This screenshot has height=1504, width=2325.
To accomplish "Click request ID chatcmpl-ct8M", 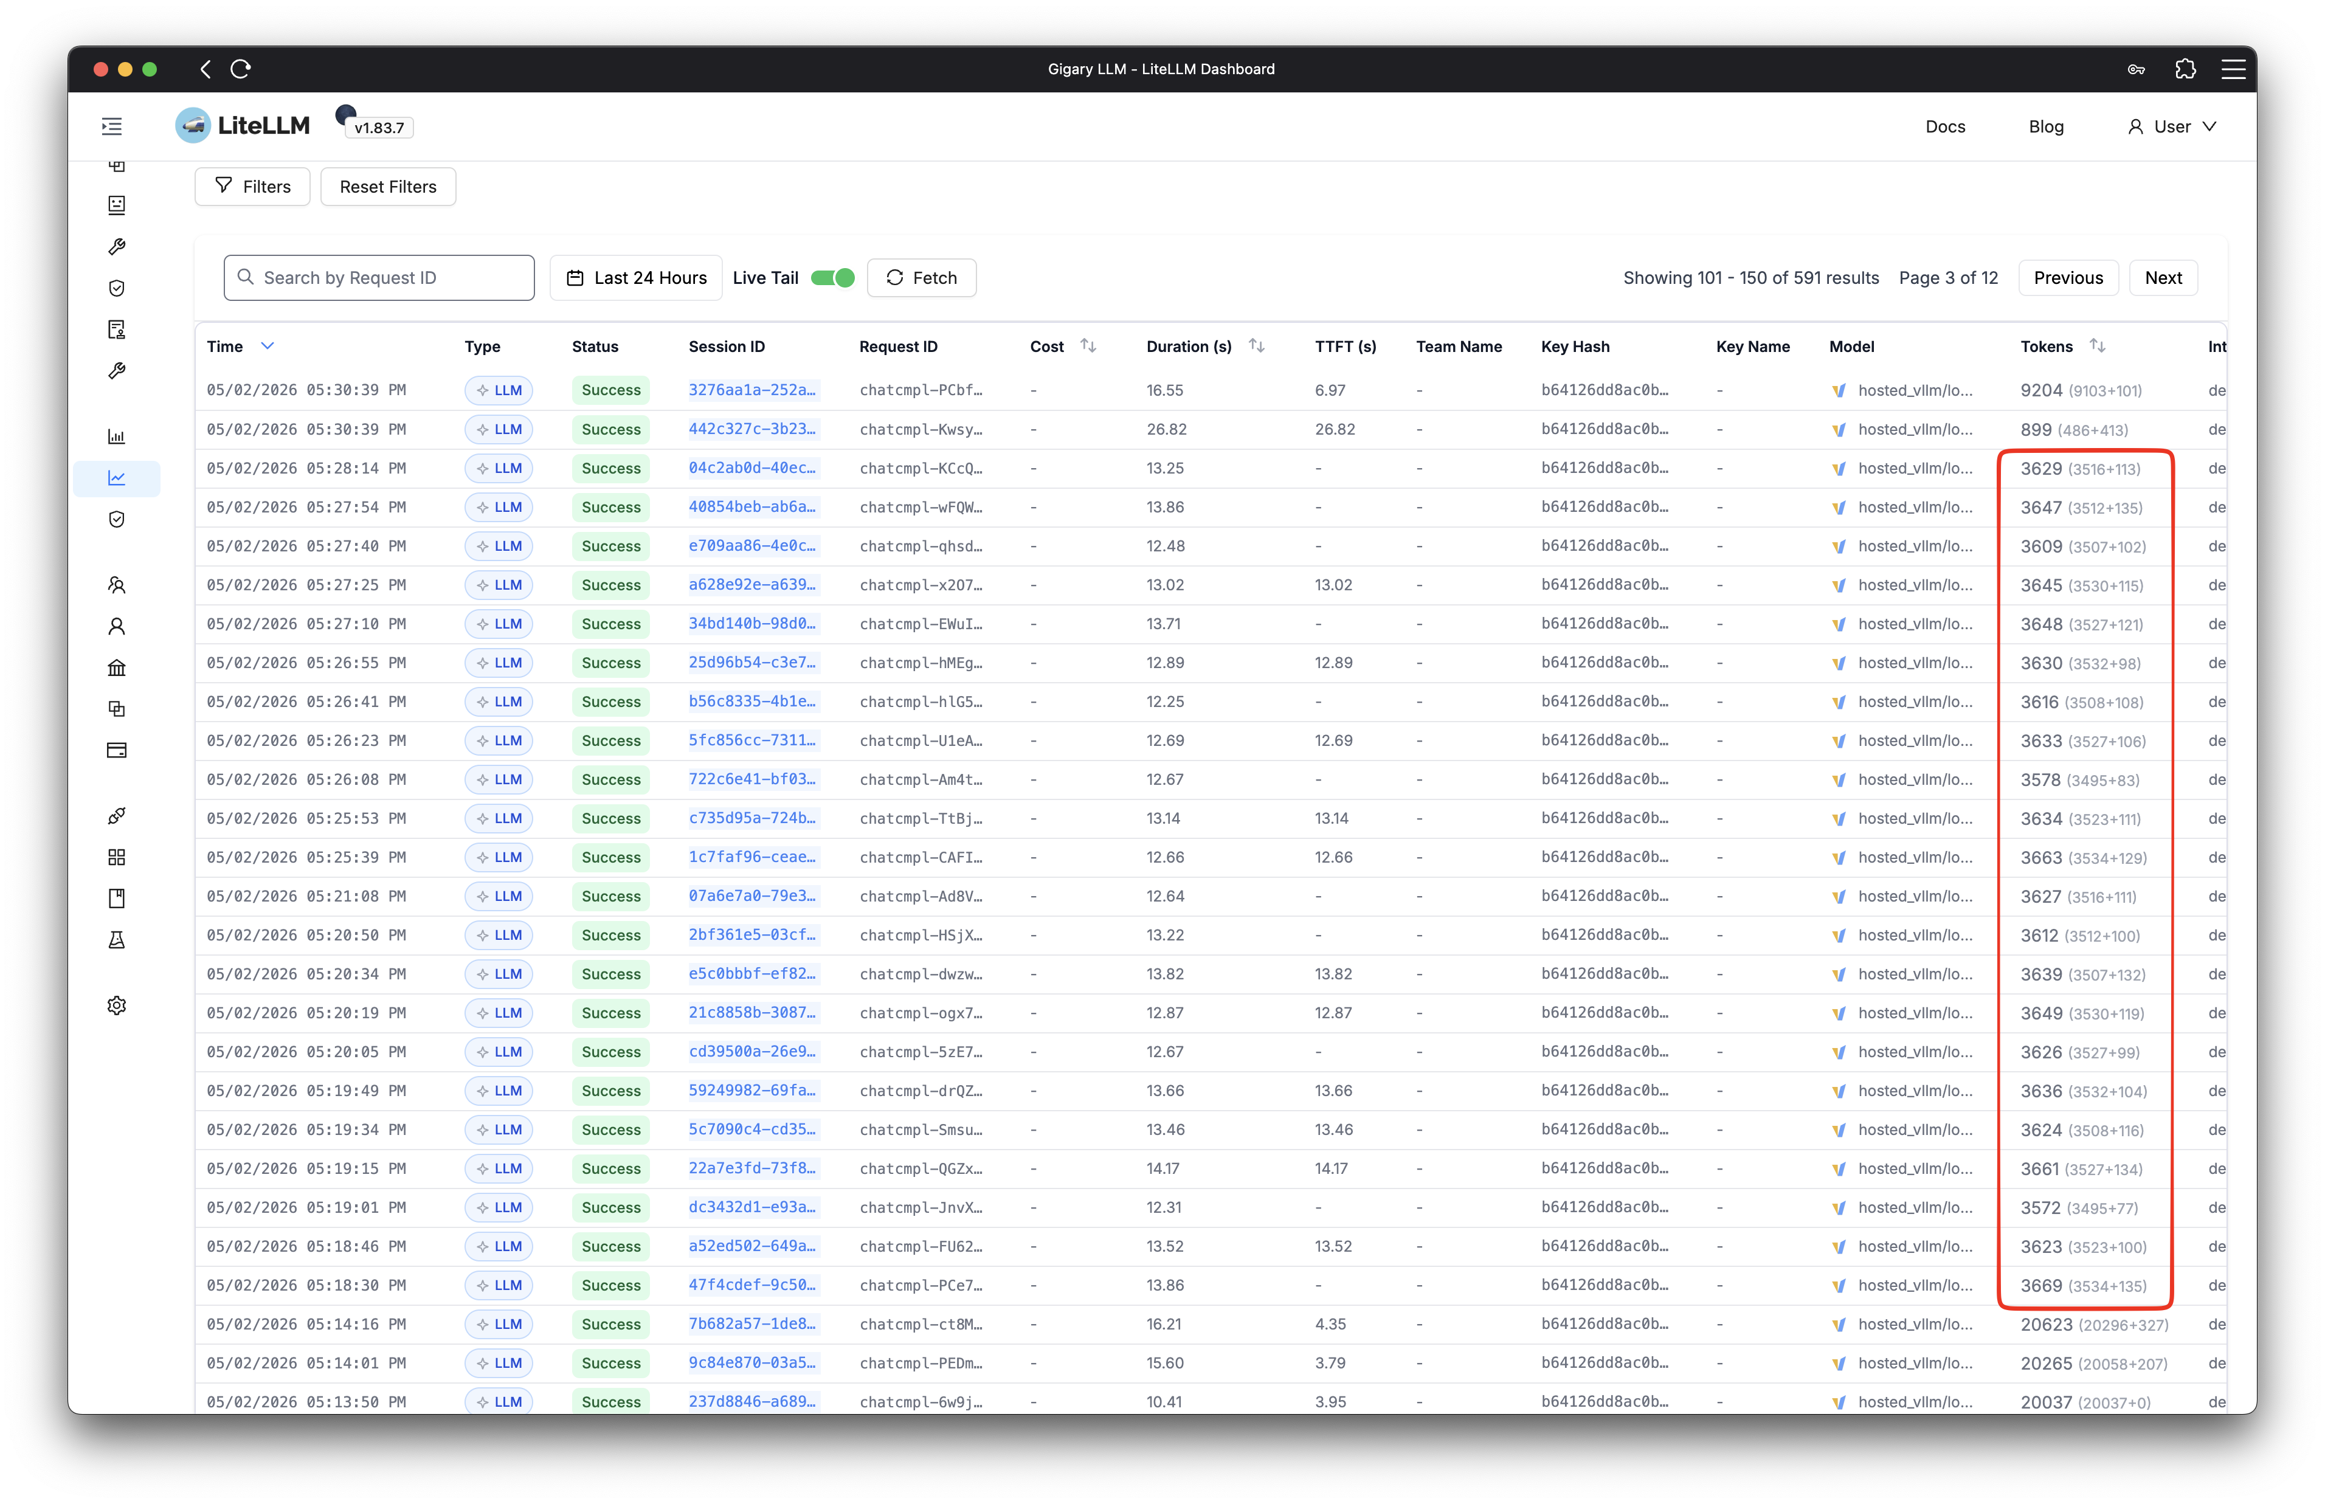I will click(921, 1323).
